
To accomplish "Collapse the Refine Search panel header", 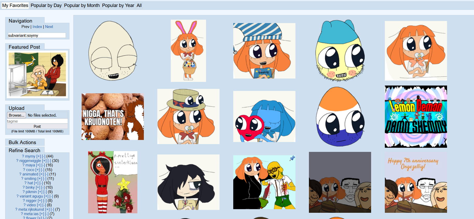I will pos(24,150).
